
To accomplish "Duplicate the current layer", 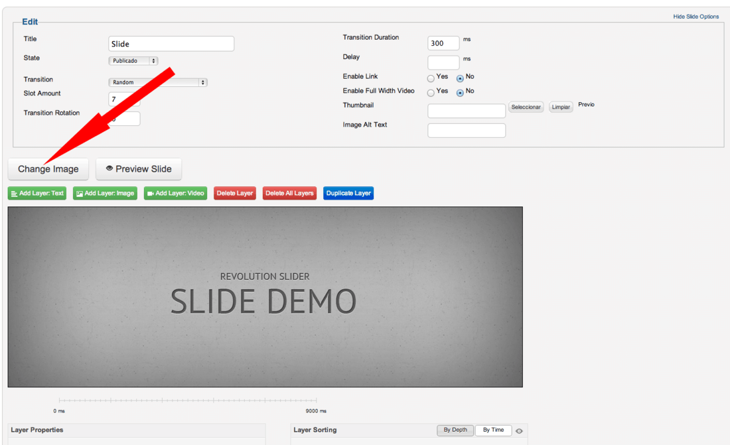I will point(348,193).
